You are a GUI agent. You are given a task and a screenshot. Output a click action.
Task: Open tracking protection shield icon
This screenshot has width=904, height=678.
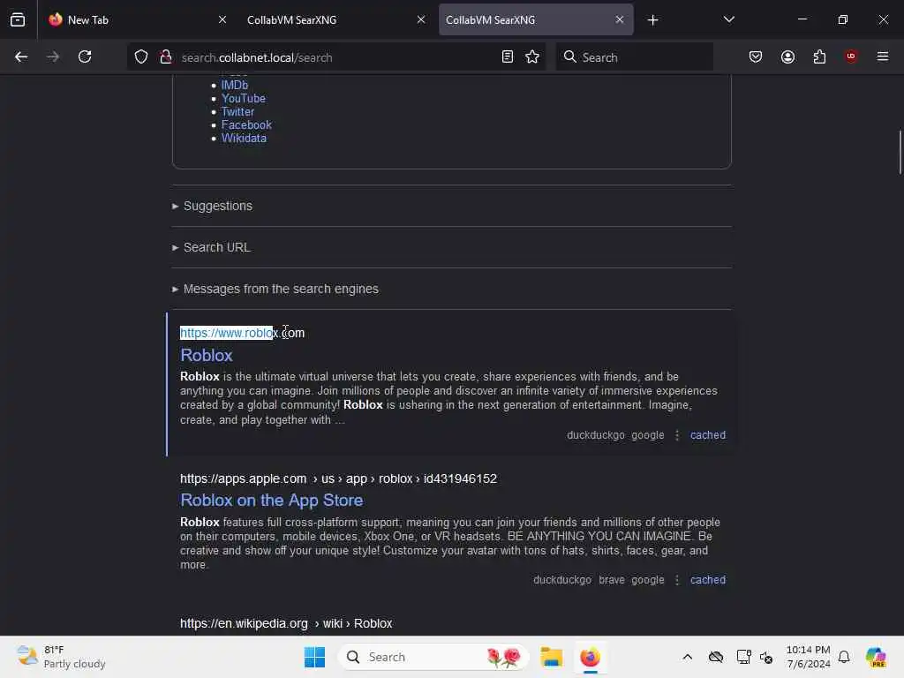coord(141,57)
